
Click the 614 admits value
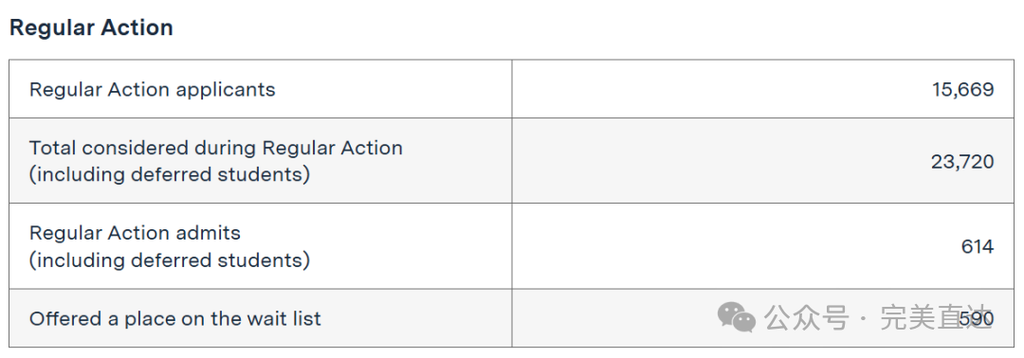click(978, 246)
